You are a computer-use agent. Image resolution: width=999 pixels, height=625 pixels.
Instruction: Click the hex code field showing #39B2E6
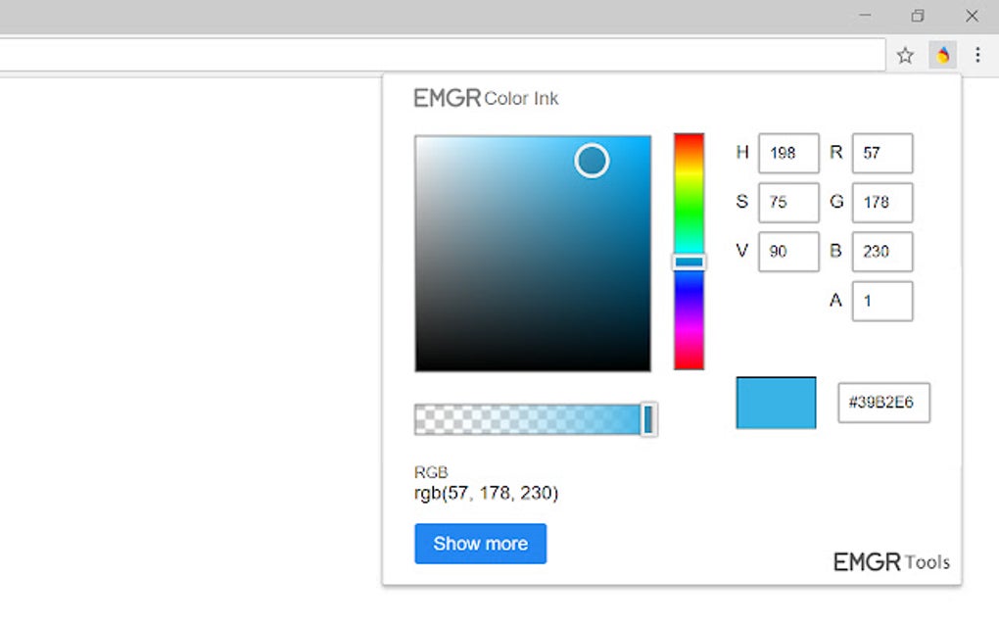[x=882, y=402]
